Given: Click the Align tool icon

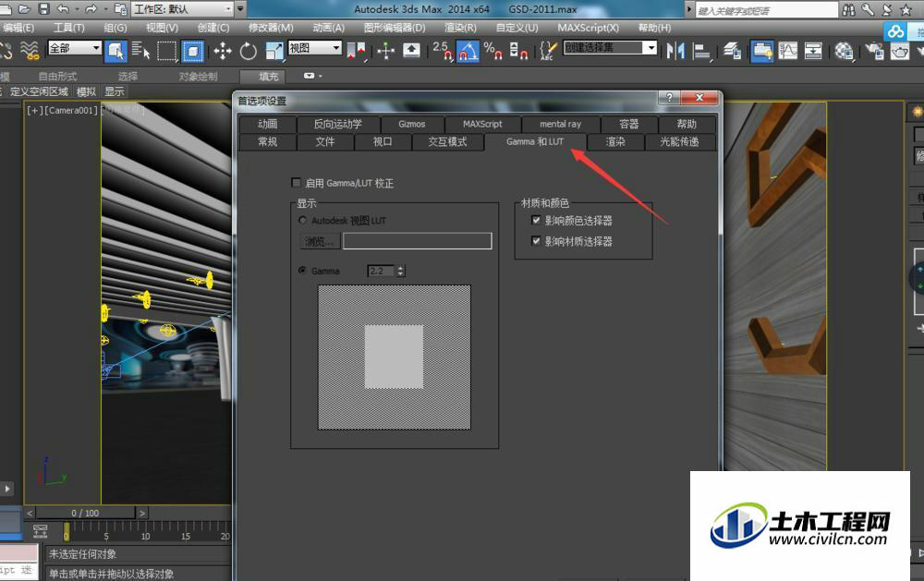Looking at the screenshot, I should [x=701, y=52].
